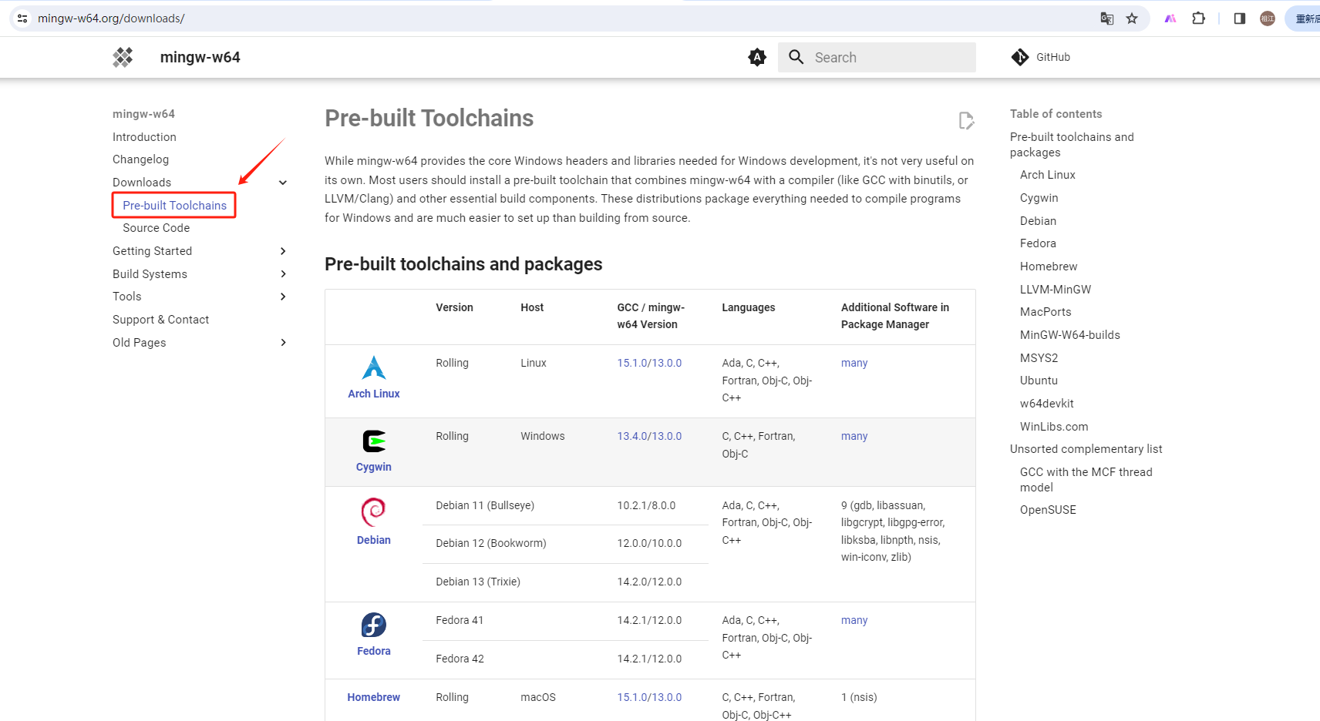The width and height of the screenshot is (1320, 721).
Task: Expand the Tools navigation section
Action: (283, 297)
